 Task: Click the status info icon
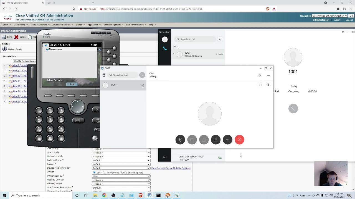coord(4,49)
